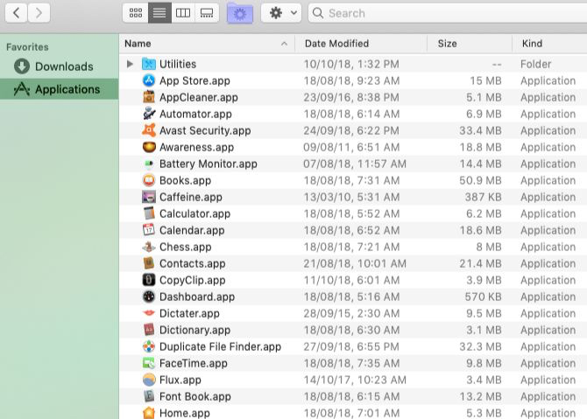Switch to list view mode
Viewport: 587px width, 419px height.
(x=159, y=13)
